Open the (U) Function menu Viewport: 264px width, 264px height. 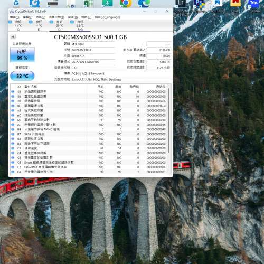[41, 17]
